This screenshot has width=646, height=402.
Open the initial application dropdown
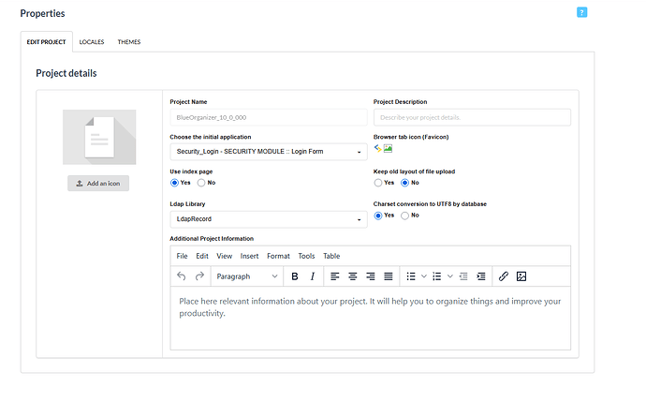[x=268, y=152]
